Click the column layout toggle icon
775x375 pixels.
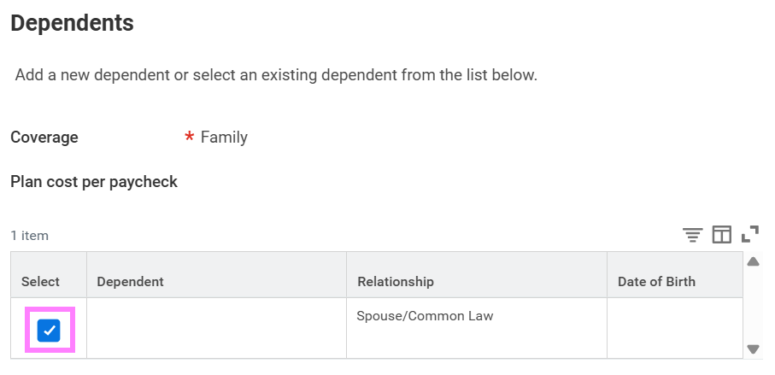[722, 235]
